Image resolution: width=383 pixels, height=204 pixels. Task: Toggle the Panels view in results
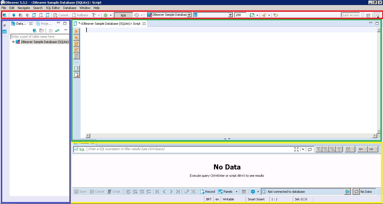(x=225, y=192)
